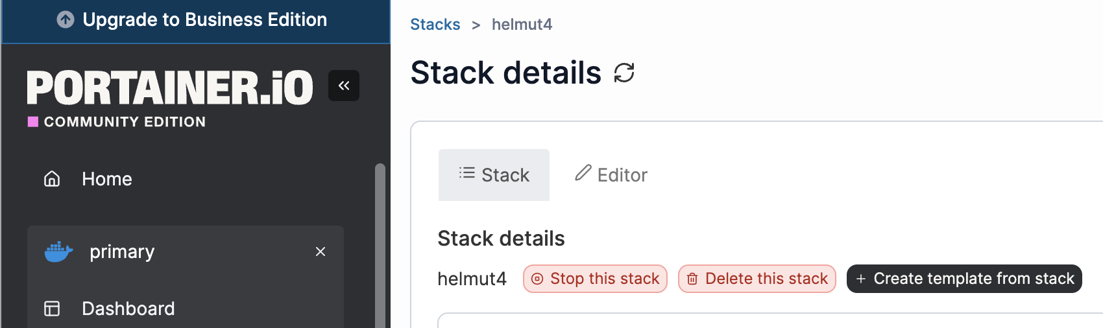Select the Stack tab
Image resolution: width=1103 pixels, height=328 pixels.
pos(494,175)
